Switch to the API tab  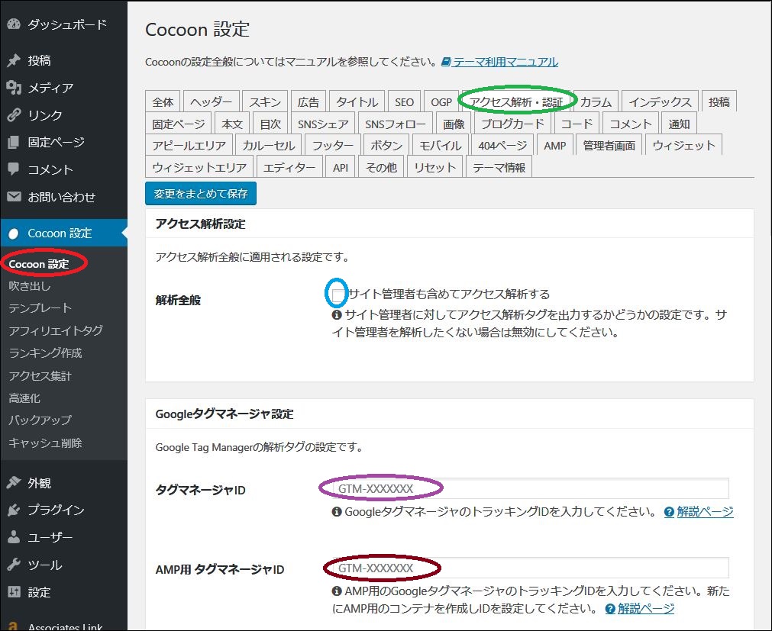point(341,167)
